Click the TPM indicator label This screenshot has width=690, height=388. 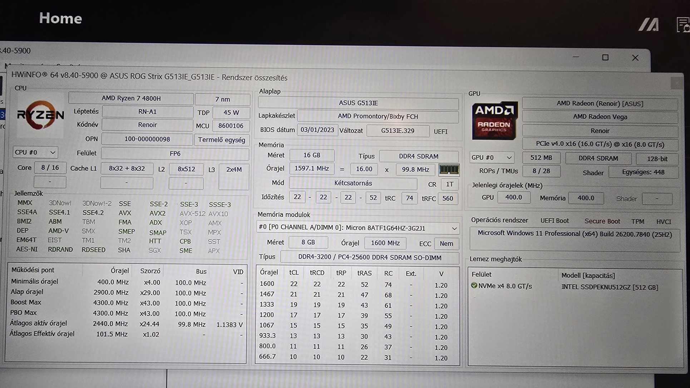(x=637, y=222)
